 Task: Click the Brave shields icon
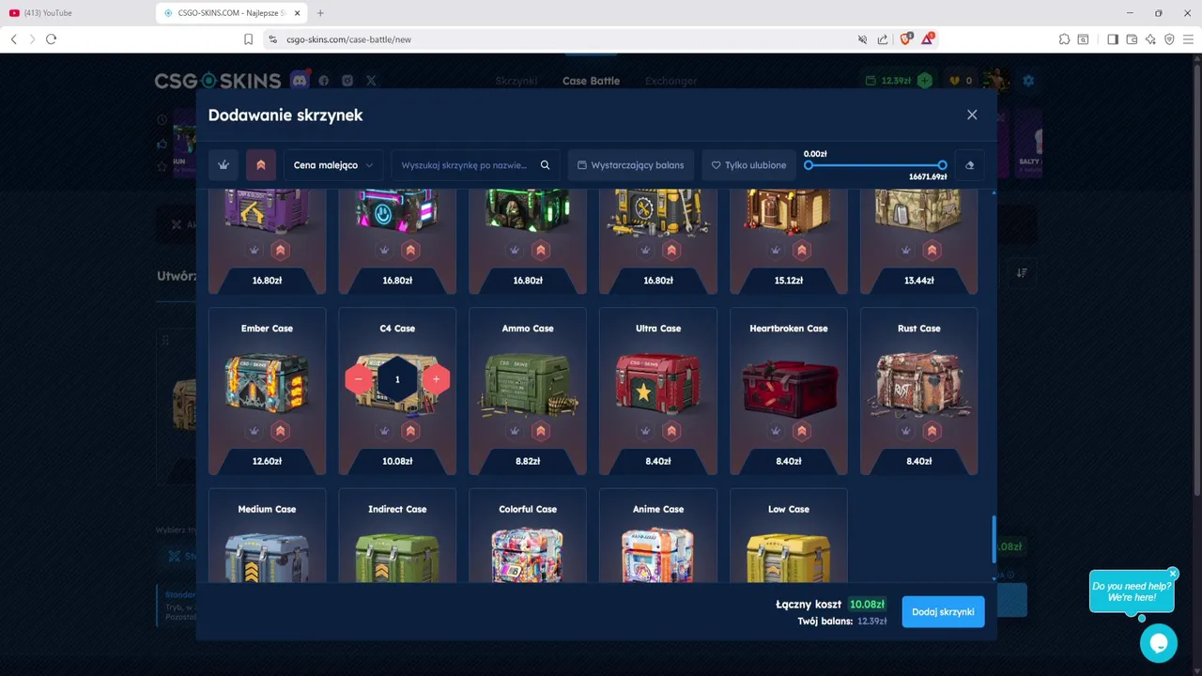tap(906, 39)
